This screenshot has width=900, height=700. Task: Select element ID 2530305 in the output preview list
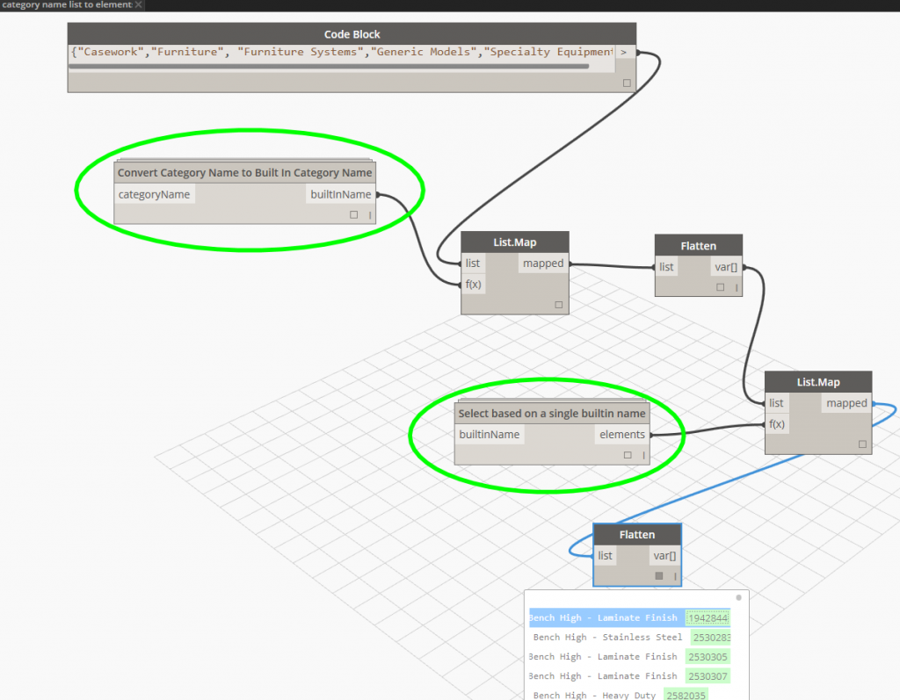pos(708,656)
